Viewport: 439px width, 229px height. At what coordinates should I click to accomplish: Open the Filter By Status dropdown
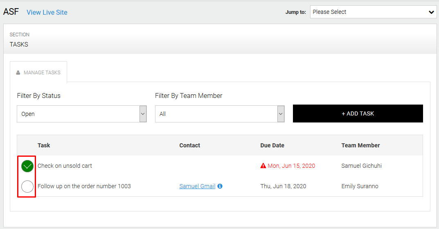click(81, 114)
